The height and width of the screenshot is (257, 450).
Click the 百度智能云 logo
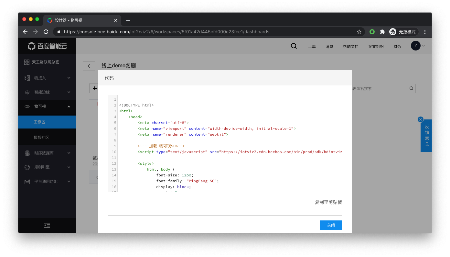47,46
